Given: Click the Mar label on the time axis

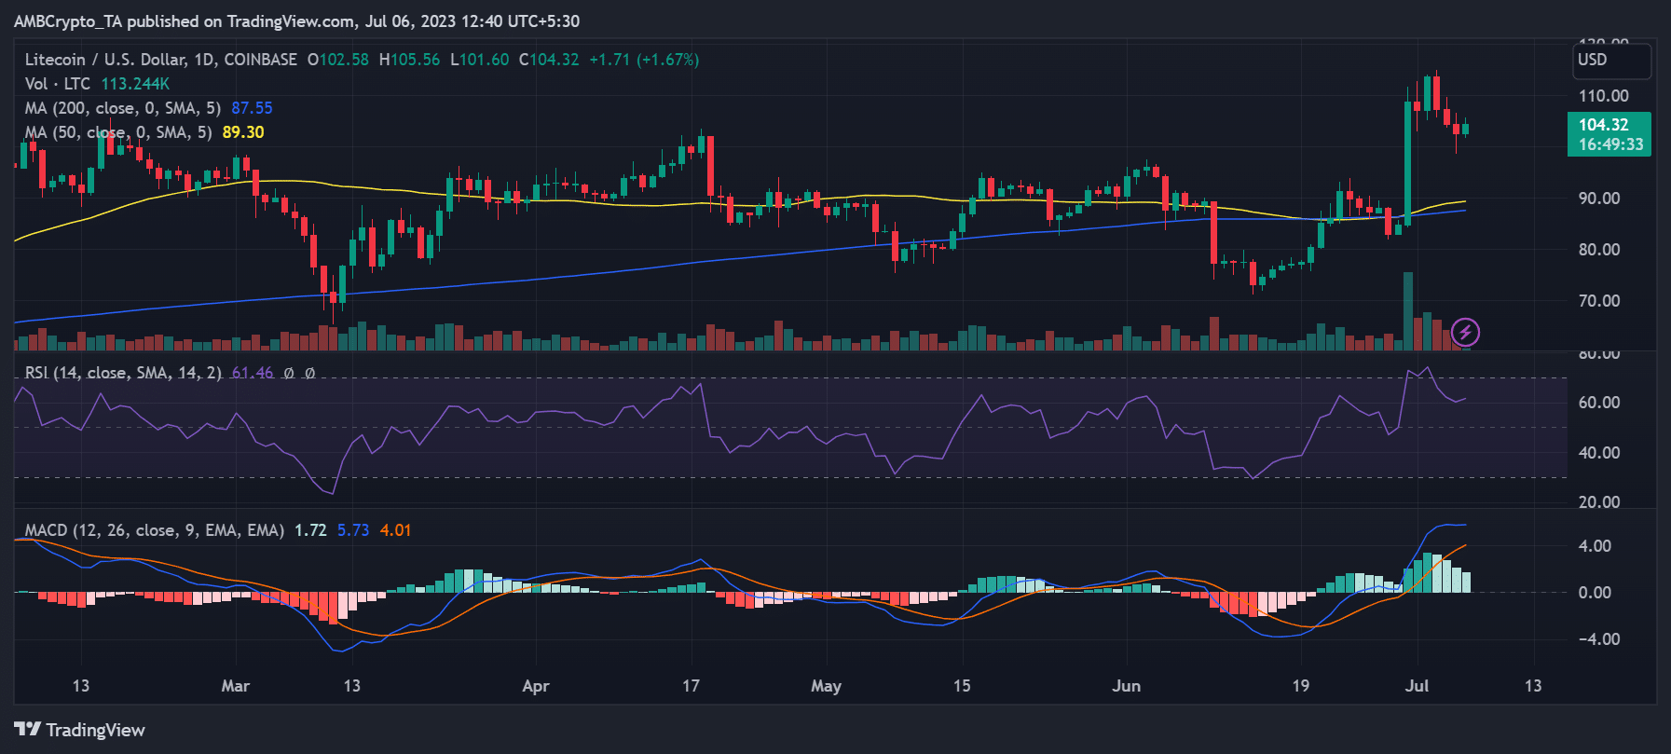Looking at the screenshot, I should pos(236,686).
